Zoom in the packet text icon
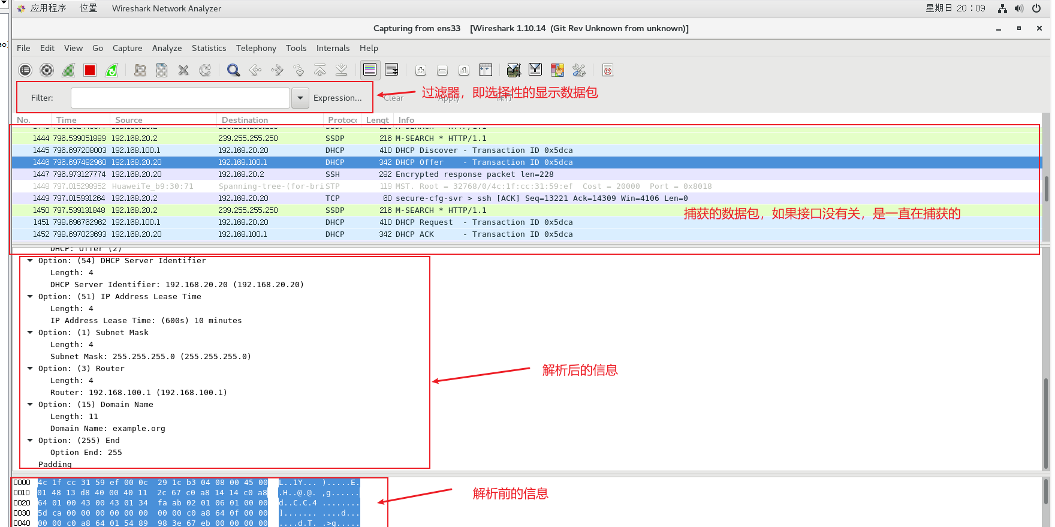 pyautogui.click(x=421, y=70)
